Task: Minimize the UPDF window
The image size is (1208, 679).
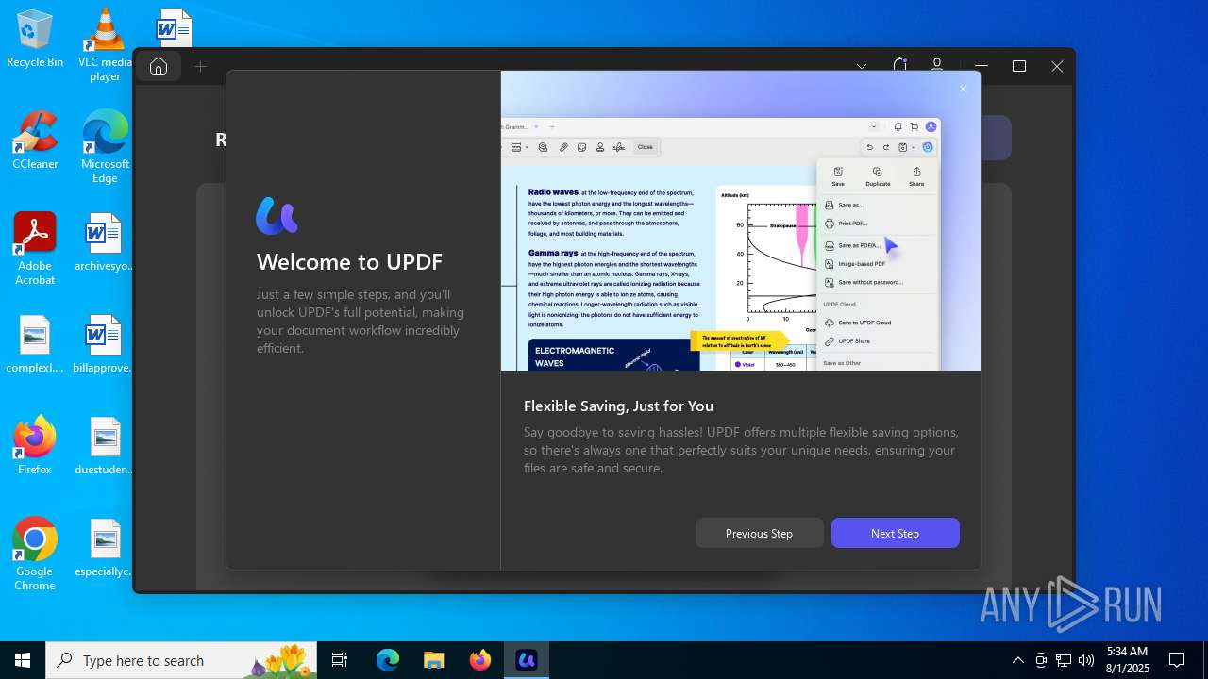Action: (x=981, y=66)
